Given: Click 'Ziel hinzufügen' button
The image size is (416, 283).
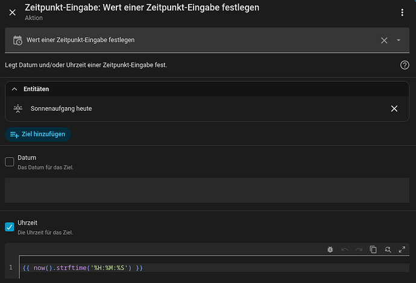Looking at the screenshot, I should tap(37, 134).
